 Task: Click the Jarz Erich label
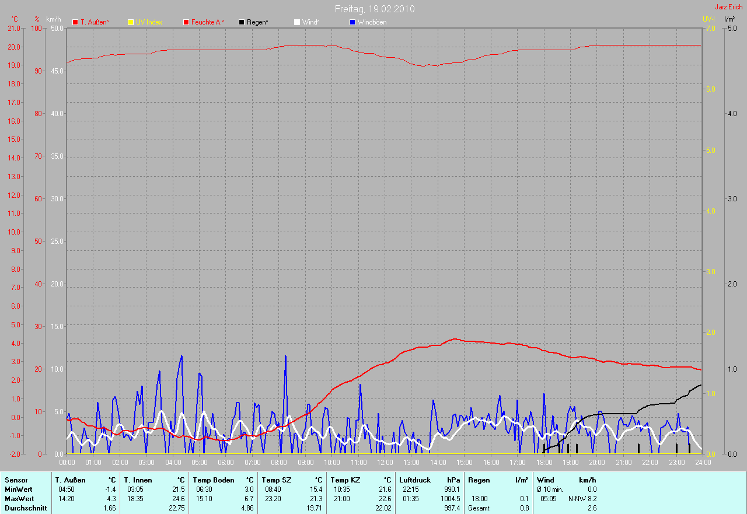point(728,7)
